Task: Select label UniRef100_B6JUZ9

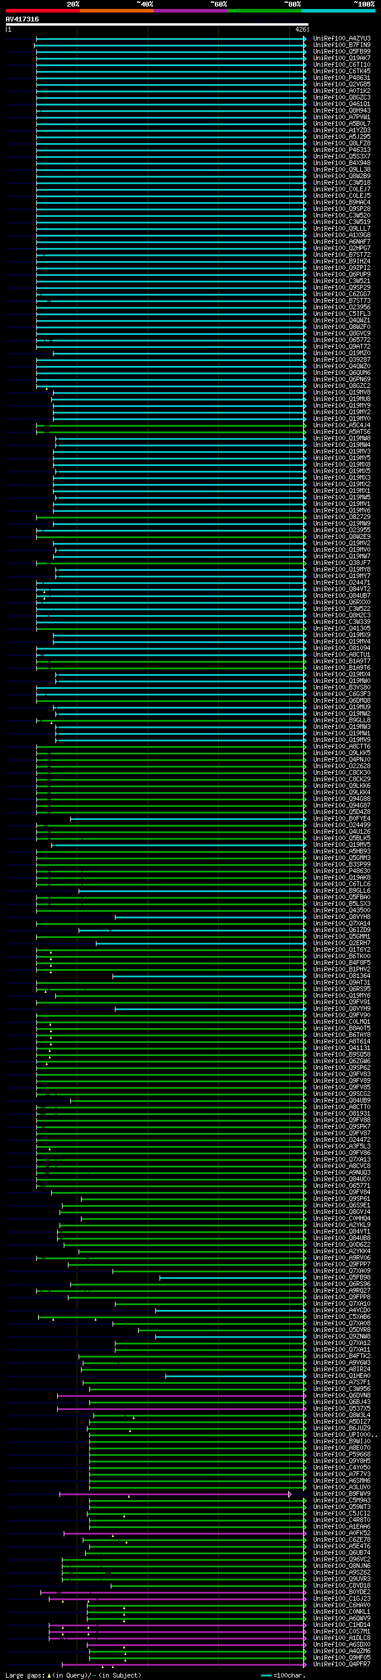Action: pyautogui.click(x=341, y=1429)
